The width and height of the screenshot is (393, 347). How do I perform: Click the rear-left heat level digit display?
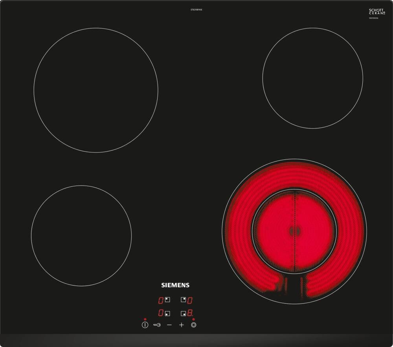tap(161, 300)
